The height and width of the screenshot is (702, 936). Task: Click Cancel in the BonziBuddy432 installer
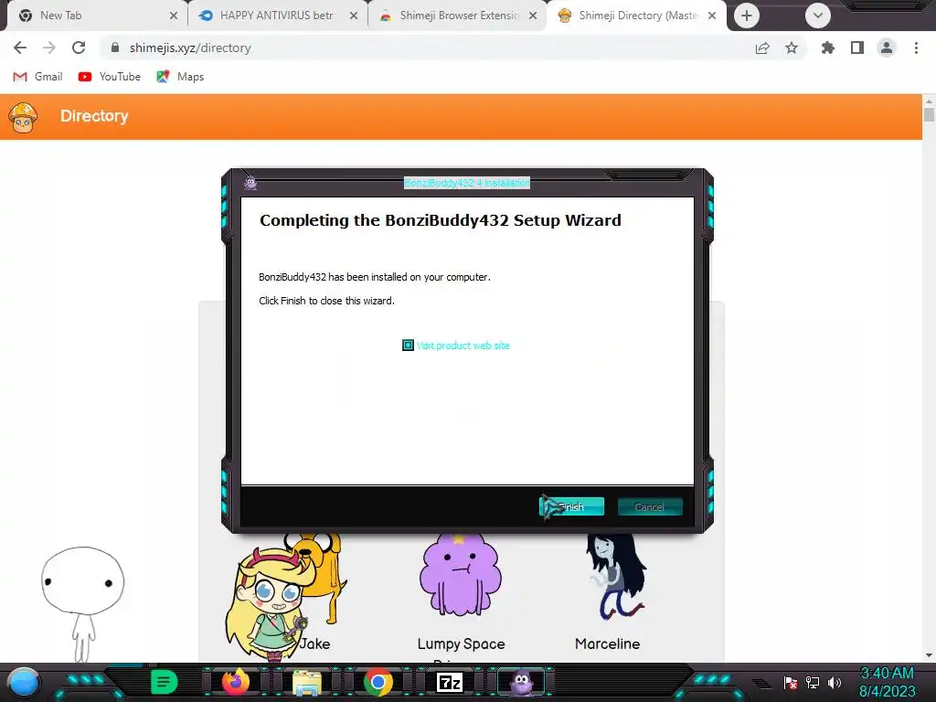coord(650,506)
